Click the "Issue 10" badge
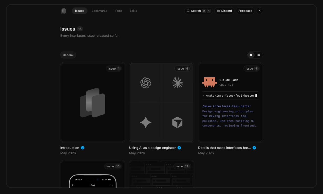This screenshot has height=194, width=323. (113, 166)
